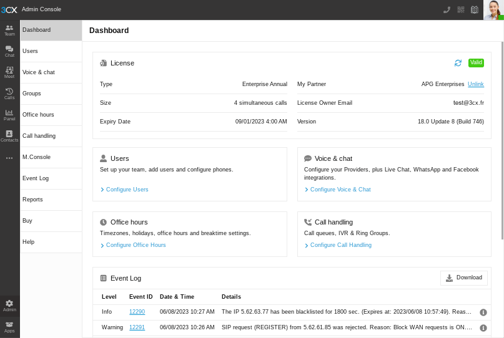Click Configure Voice & Chat link
This screenshot has height=338, width=504.
pyautogui.click(x=340, y=190)
